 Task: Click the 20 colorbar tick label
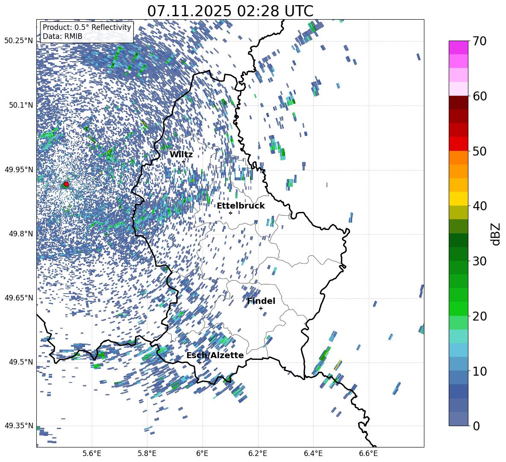[480, 316]
